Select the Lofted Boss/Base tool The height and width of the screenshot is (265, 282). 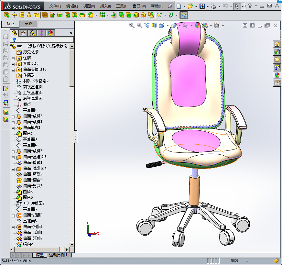point(29,15)
